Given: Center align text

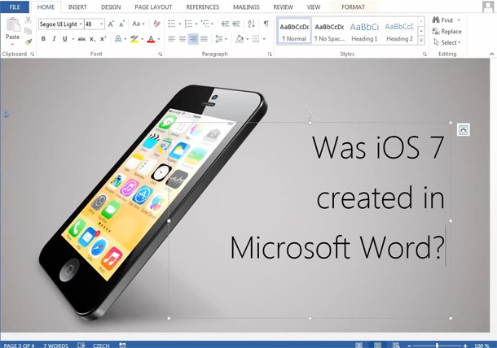Looking at the screenshot, I should [x=183, y=39].
